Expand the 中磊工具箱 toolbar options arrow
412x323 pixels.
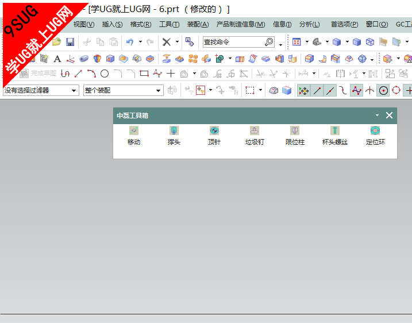pos(378,116)
